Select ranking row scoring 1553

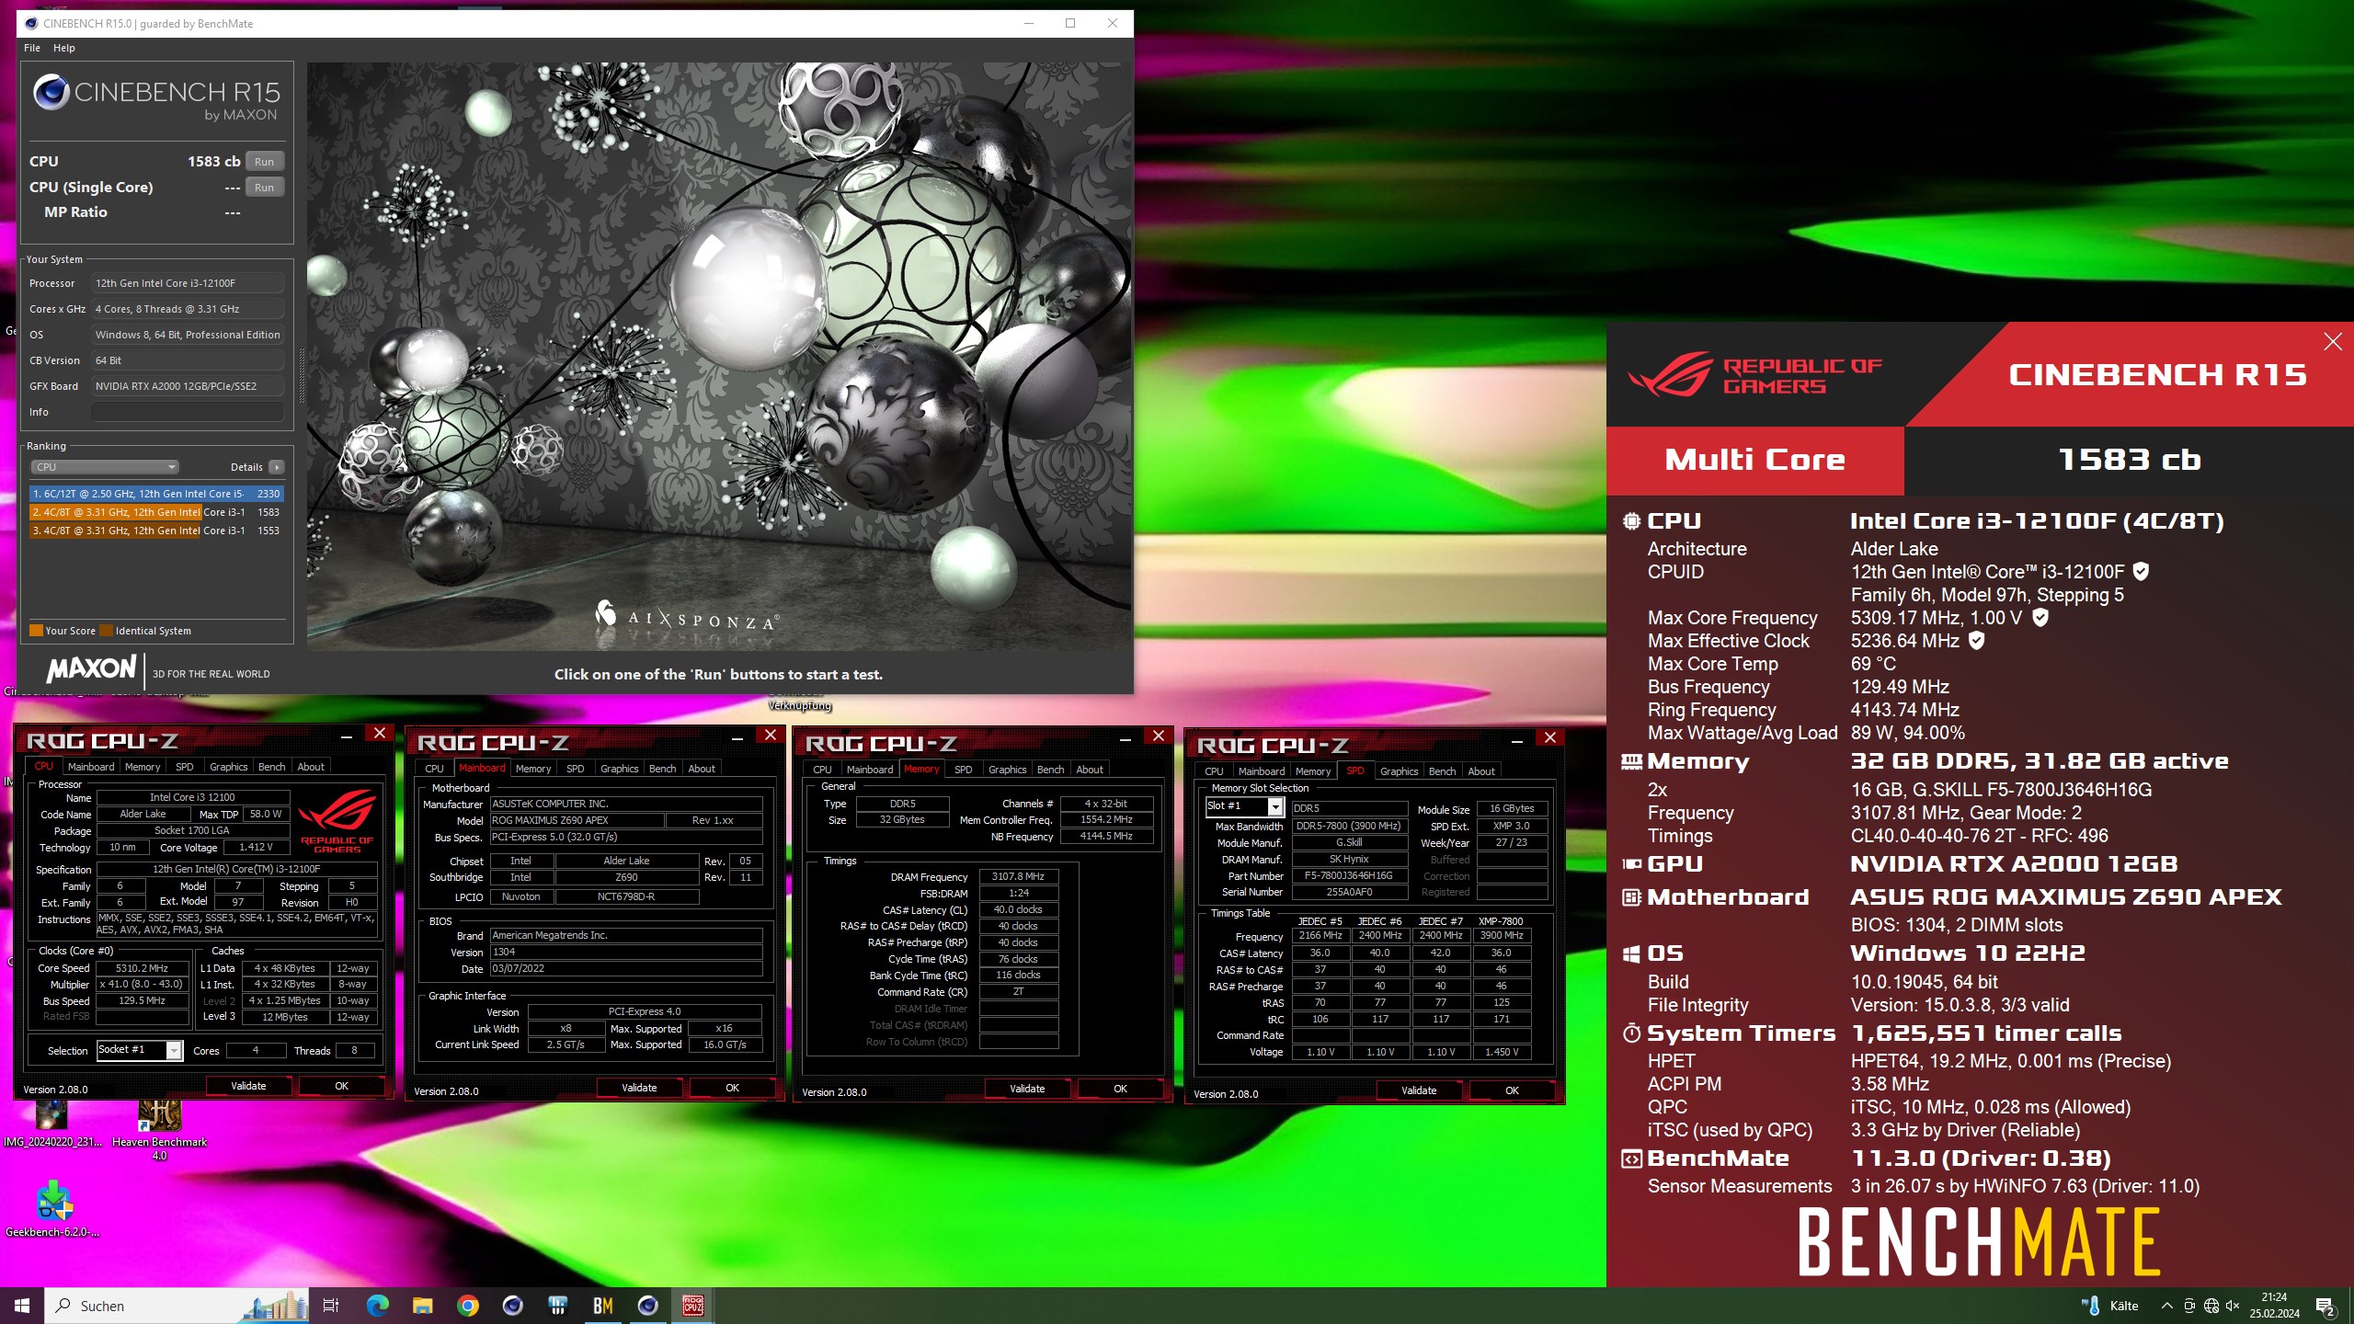click(x=156, y=531)
